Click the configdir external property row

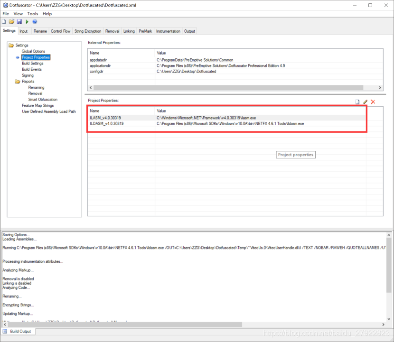[x=235, y=71]
